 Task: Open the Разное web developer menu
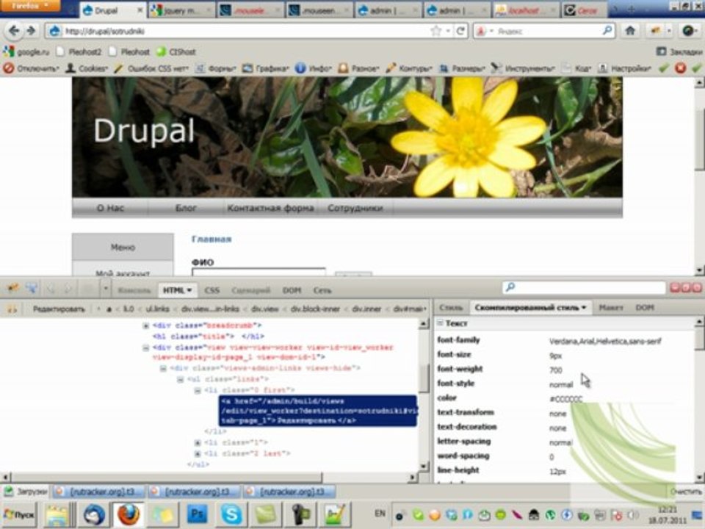point(359,68)
